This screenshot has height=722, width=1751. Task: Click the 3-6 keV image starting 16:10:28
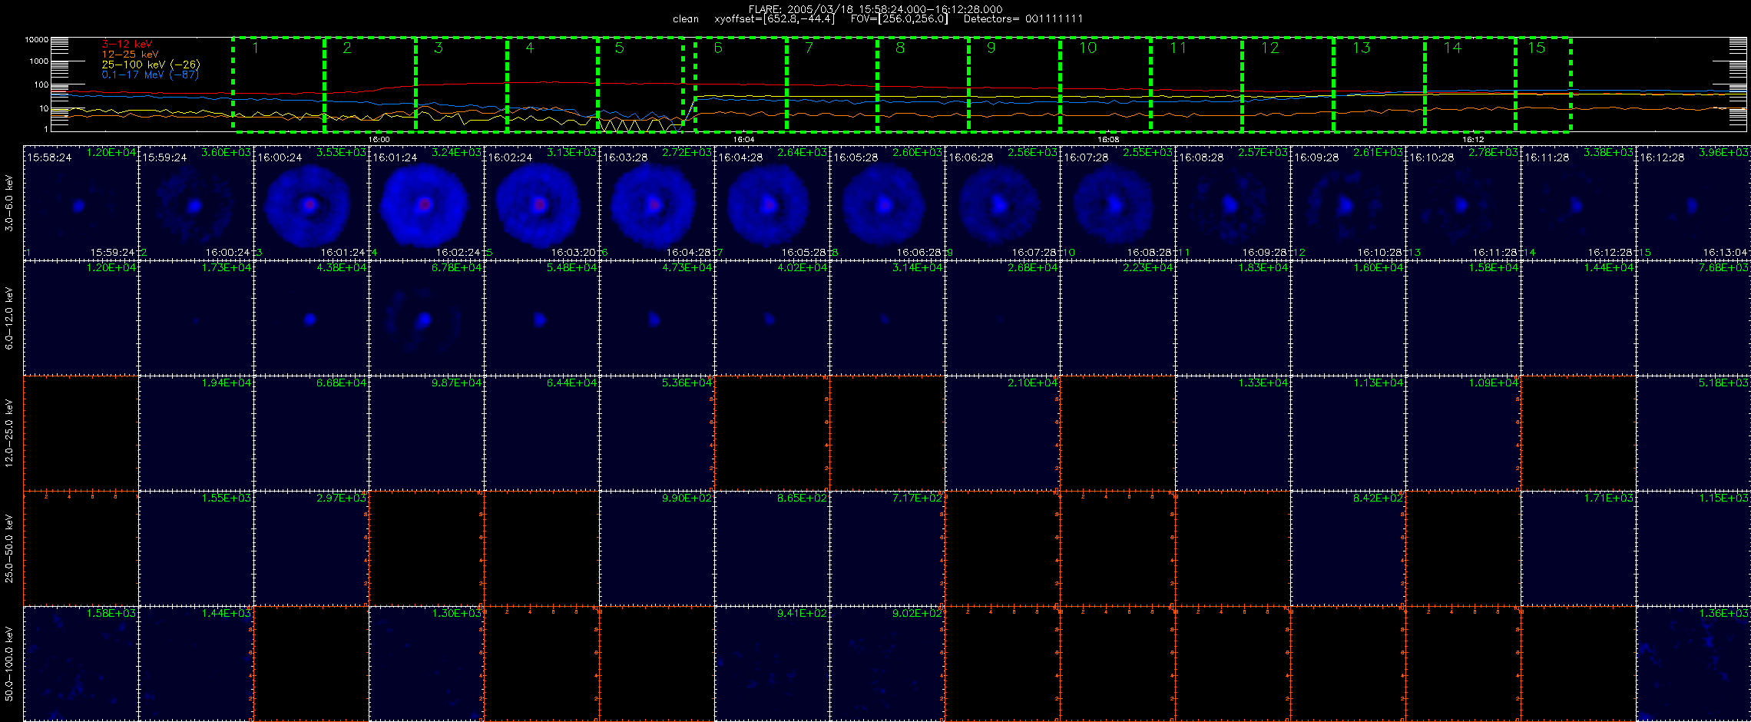(x=1463, y=203)
